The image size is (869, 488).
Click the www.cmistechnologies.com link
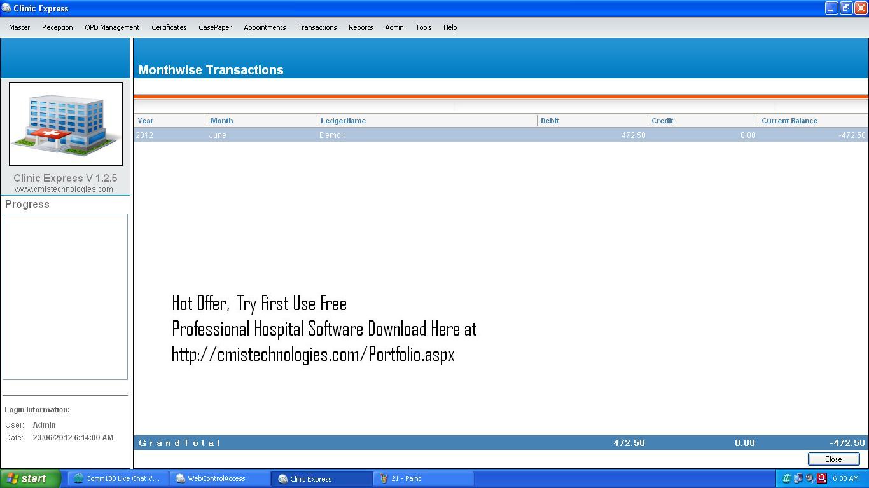66,189
